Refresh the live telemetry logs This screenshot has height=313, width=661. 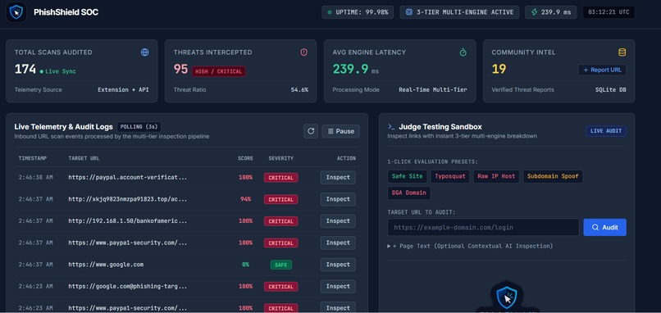311,131
